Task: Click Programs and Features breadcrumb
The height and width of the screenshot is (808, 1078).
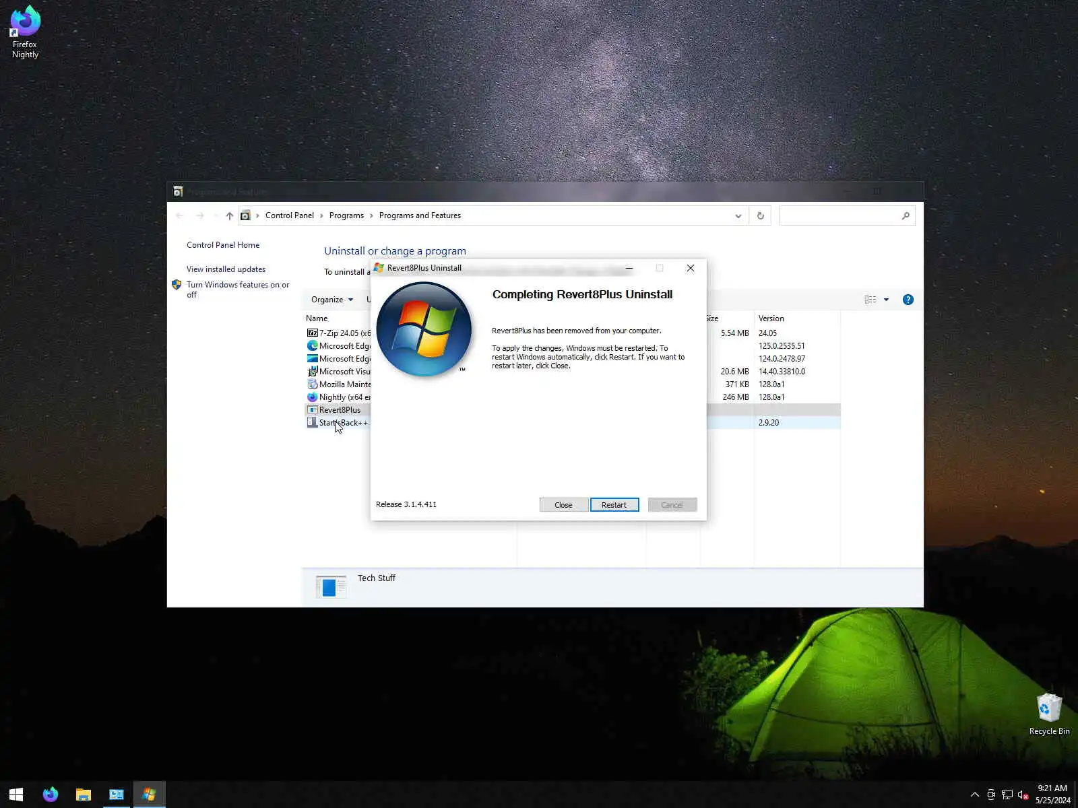Action: click(420, 215)
